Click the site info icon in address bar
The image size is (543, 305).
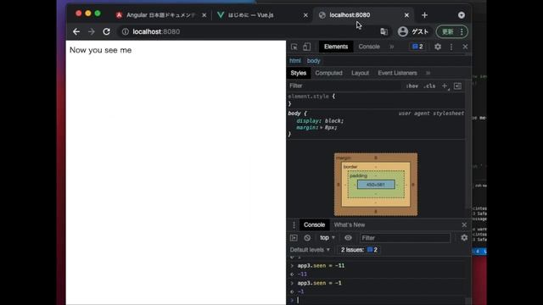coord(125,31)
